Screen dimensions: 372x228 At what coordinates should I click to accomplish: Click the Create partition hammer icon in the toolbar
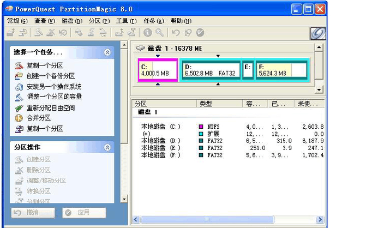(x=38, y=33)
